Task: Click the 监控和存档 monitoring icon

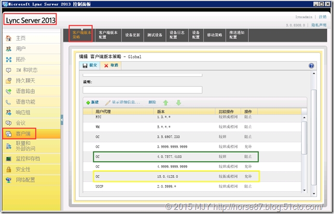Action: coord(8,159)
